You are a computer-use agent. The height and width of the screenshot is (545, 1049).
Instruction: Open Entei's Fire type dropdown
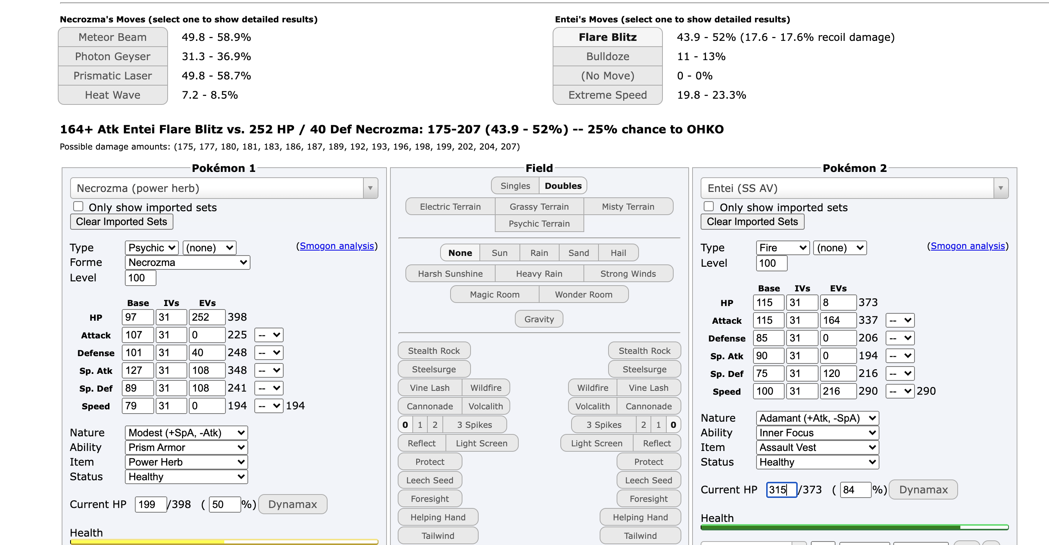pos(783,248)
